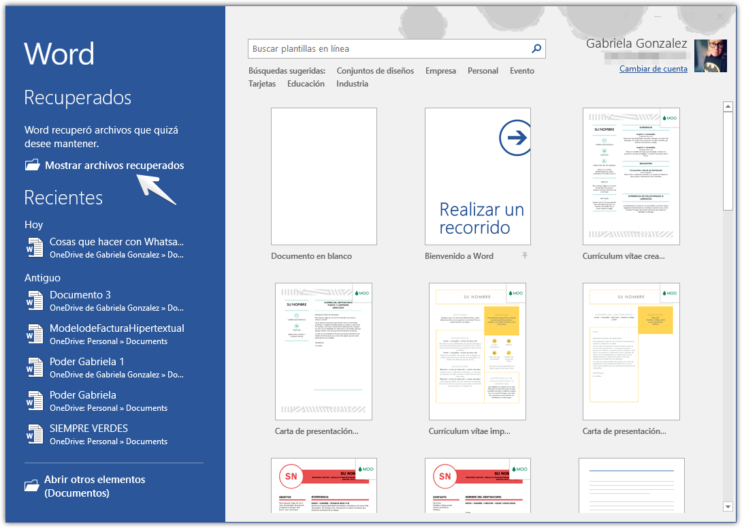Open Mostrar archivos recuperados
The width and height of the screenshot is (742, 528).
(113, 165)
